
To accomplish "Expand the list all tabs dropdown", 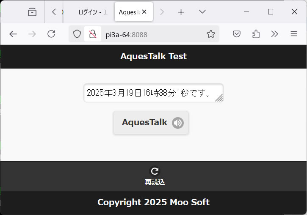I will coord(202,12).
